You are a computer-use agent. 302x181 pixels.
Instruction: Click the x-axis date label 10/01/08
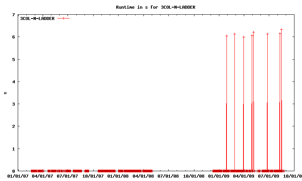point(194,176)
